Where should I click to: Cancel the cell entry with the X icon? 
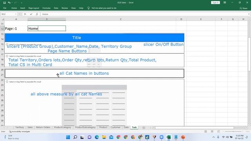click(25, 14)
